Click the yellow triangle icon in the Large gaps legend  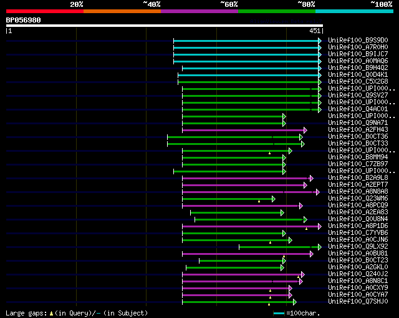tap(51, 313)
